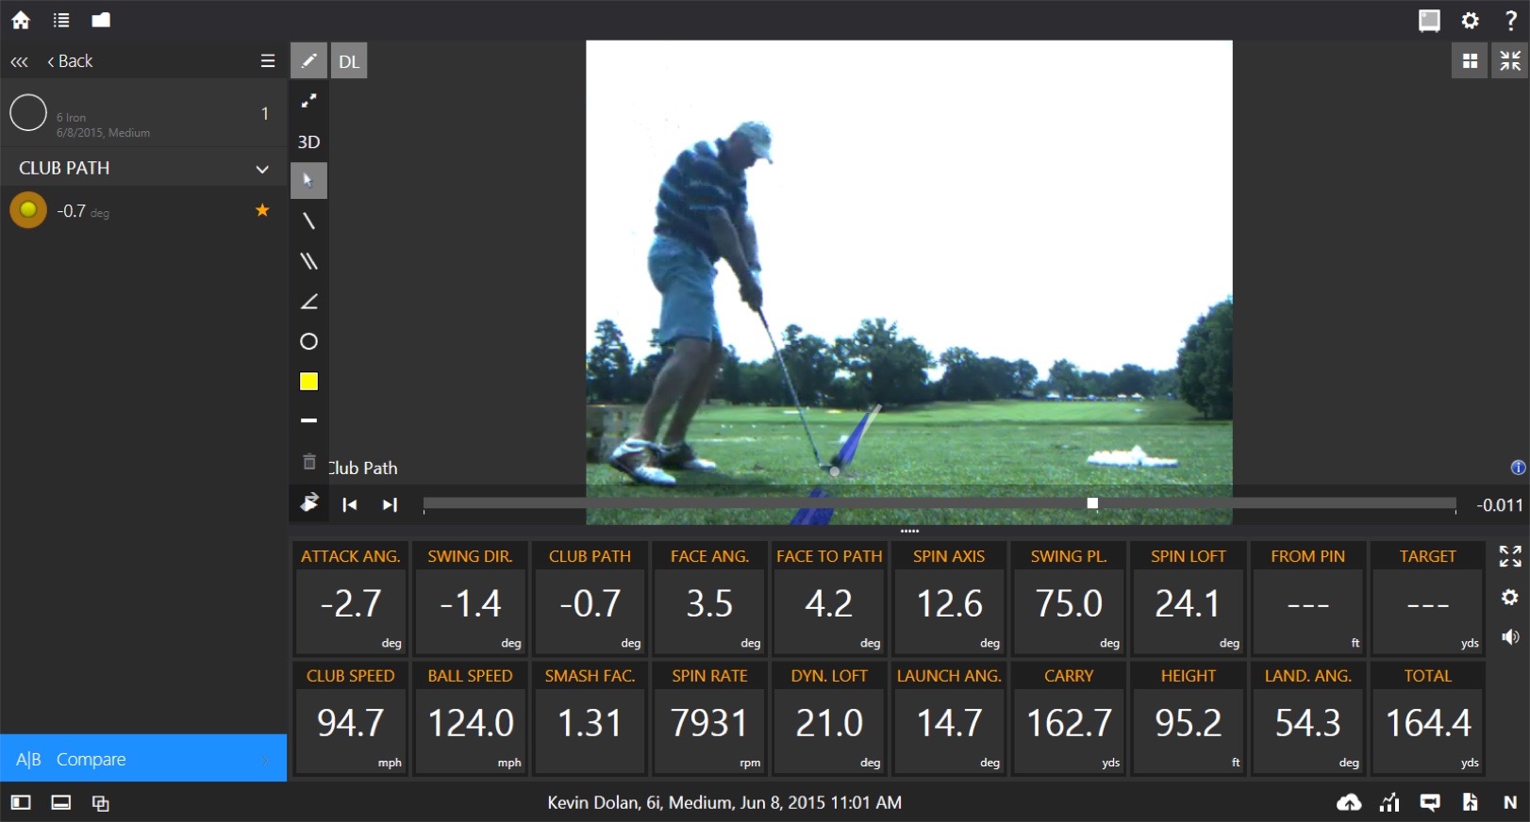Select the -0.7 deg shot entry

[143, 210]
